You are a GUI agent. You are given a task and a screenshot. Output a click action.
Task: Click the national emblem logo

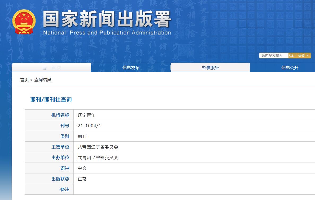point(24,21)
